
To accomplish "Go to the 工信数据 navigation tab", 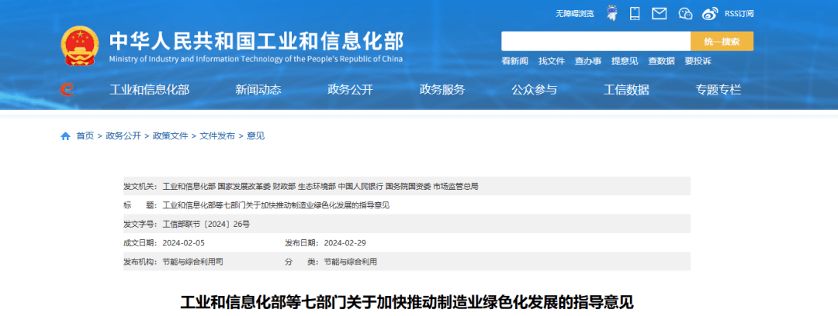I will click(x=626, y=90).
